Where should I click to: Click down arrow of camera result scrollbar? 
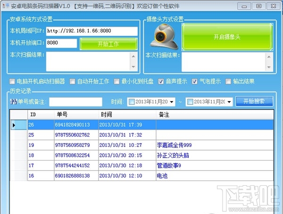(x=269, y=67)
